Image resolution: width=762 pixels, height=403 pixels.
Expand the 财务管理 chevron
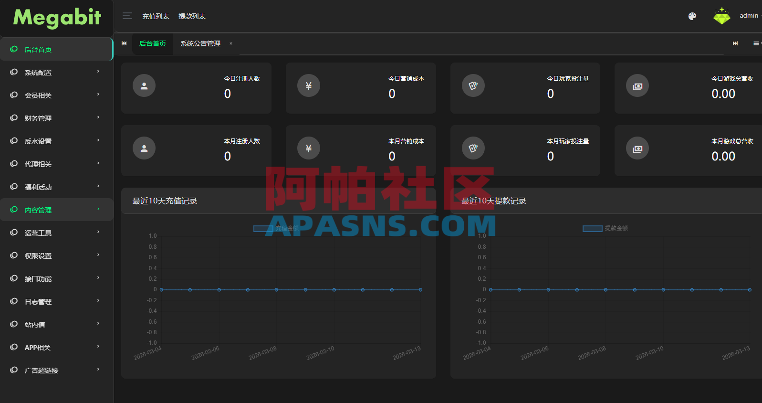[98, 117]
